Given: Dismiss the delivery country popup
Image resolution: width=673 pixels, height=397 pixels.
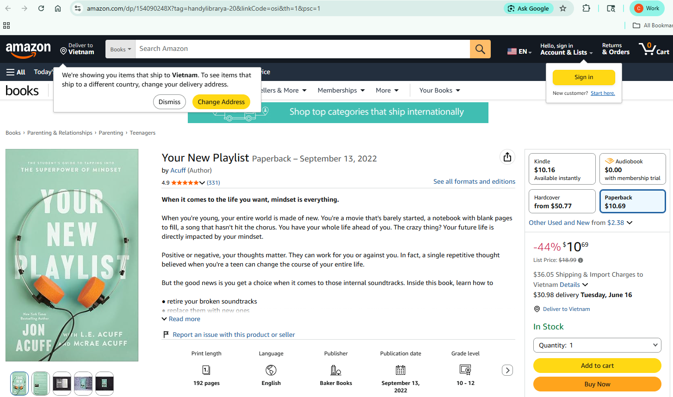Looking at the screenshot, I should click(x=169, y=102).
